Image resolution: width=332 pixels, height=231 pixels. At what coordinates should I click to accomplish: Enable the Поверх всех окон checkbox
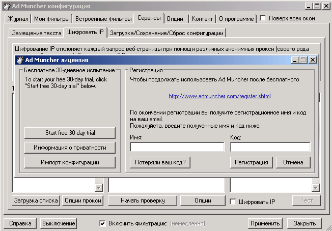pyautogui.click(x=263, y=18)
